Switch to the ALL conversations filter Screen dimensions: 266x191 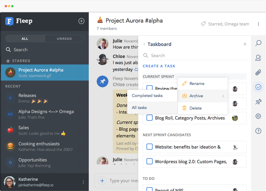click(x=25, y=39)
